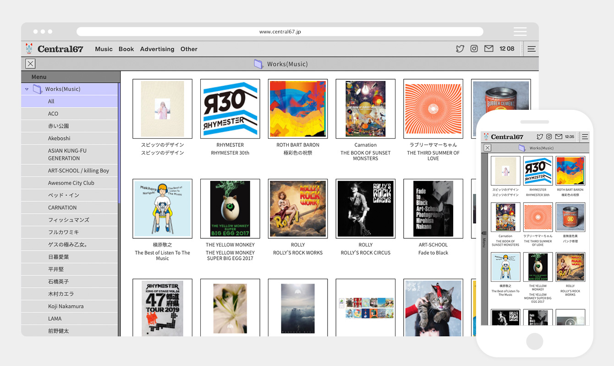Select フィッシュマンズ in sidebar list
614x366 pixels.
coord(70,220)
